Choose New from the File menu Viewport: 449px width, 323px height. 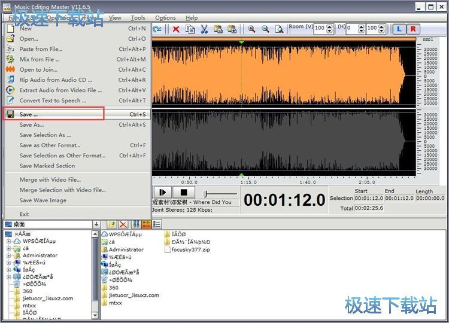(77, 28)
